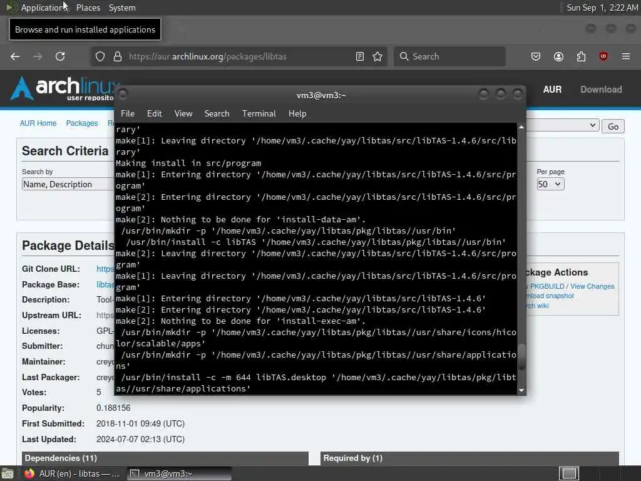The height and width of the screenshot is (481, 641).
Task: Click the Dependencies (11) heading
Action: pos(61,458)
